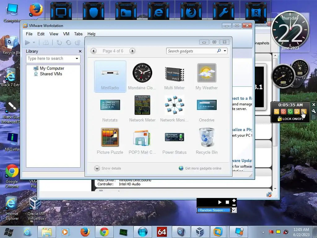317x238 pixels.
Task: Close the shutdown timer gadget
Action: [x=314, y=105]
